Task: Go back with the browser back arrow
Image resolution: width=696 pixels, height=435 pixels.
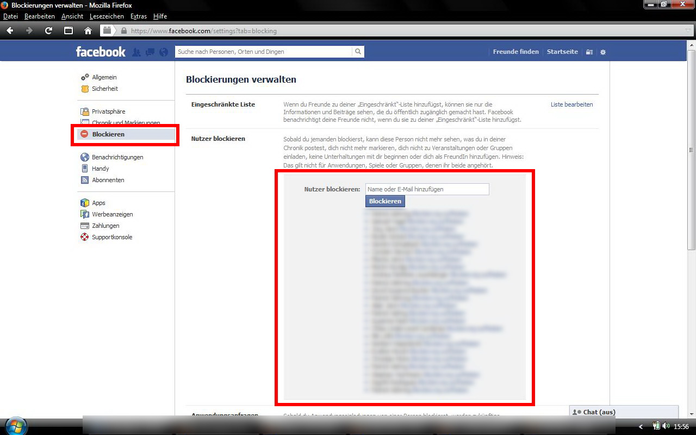Action: 10,30
